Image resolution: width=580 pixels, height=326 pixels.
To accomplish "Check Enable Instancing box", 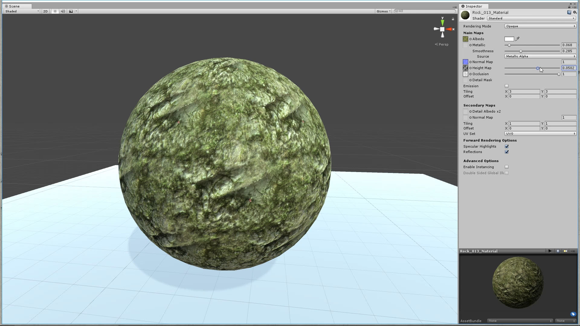I will point(507,167).
